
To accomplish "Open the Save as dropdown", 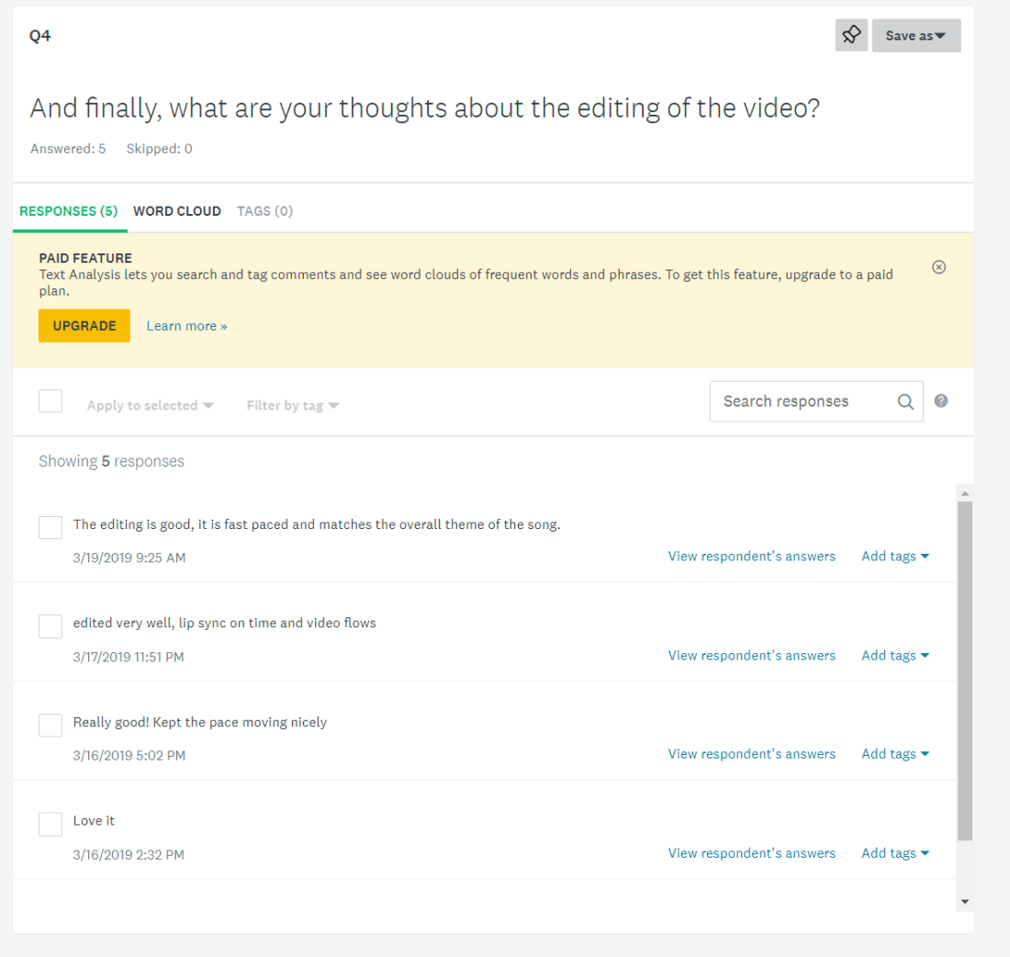I will pyautogui.click(x=915, y=36).
